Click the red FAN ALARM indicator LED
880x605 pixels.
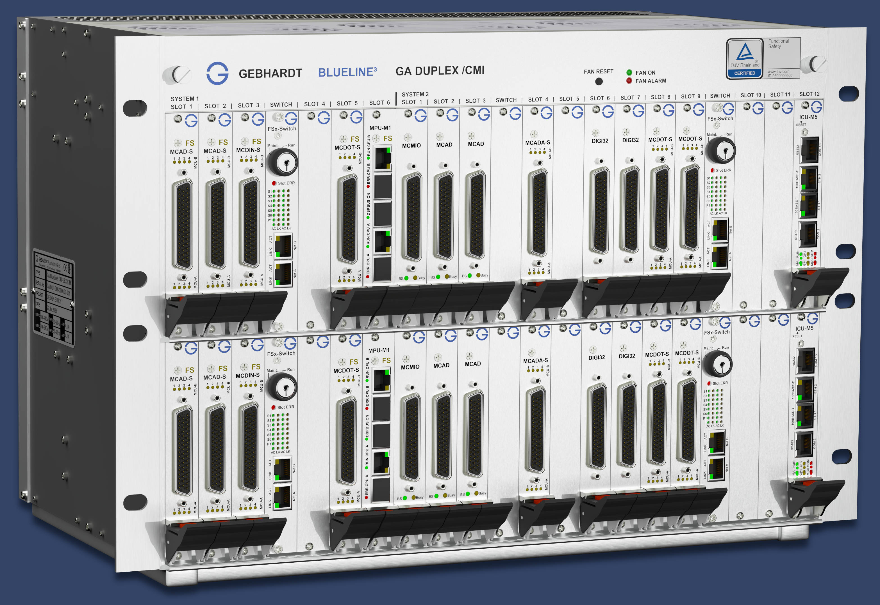(629, 80)
